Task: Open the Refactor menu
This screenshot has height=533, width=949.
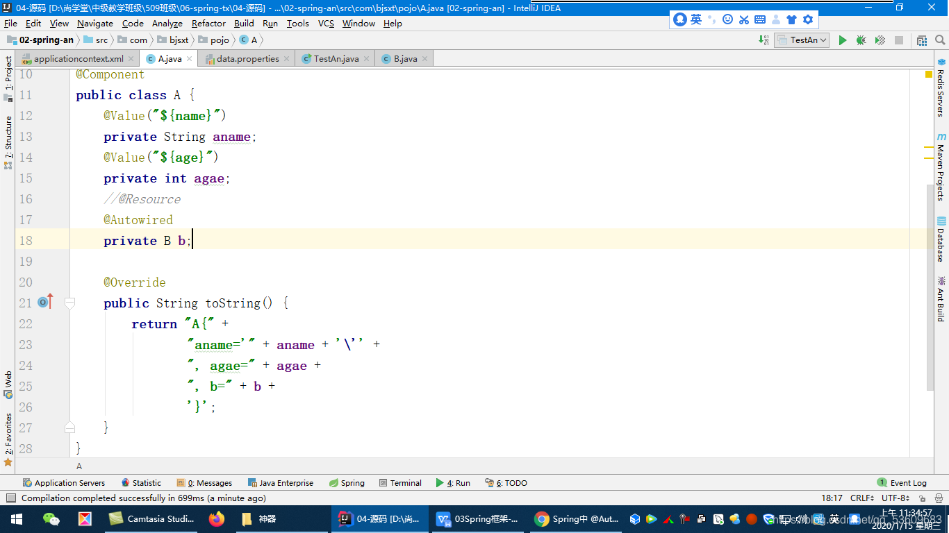Action: [x=208, y=23]
